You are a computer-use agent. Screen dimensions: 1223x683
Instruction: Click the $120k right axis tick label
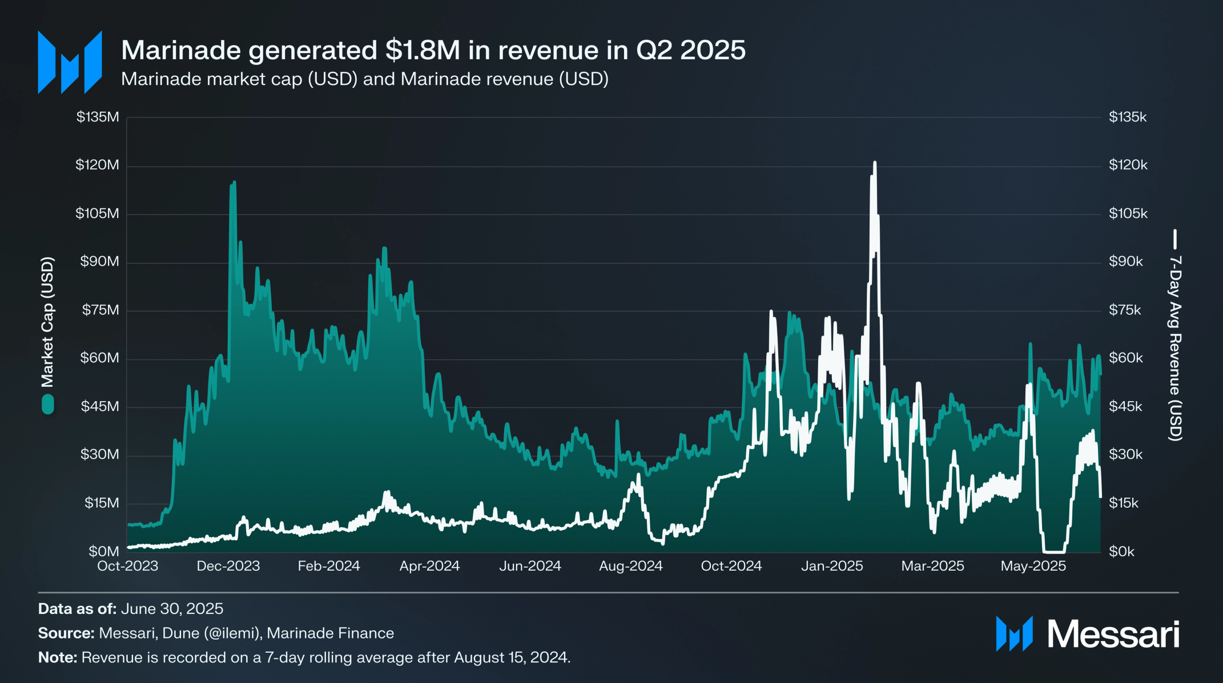[x=1128, y=165]
